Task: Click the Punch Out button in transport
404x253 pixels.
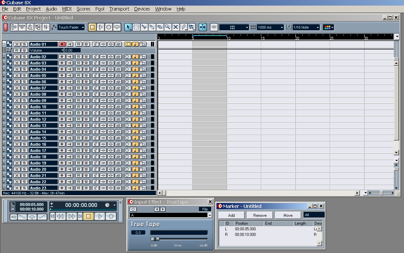Action: 42,216
